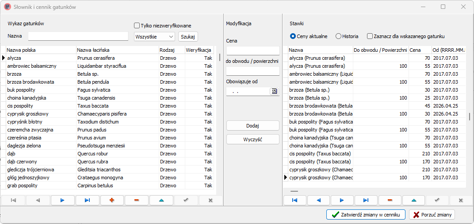The image size is (474, 224).
Task: Go to previous record in species navigator
Action: pos(38,200)
